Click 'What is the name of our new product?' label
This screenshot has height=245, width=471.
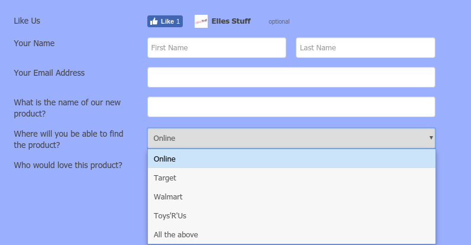click(x=67, y=108)
